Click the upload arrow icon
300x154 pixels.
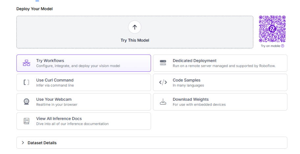coord(135,27)
